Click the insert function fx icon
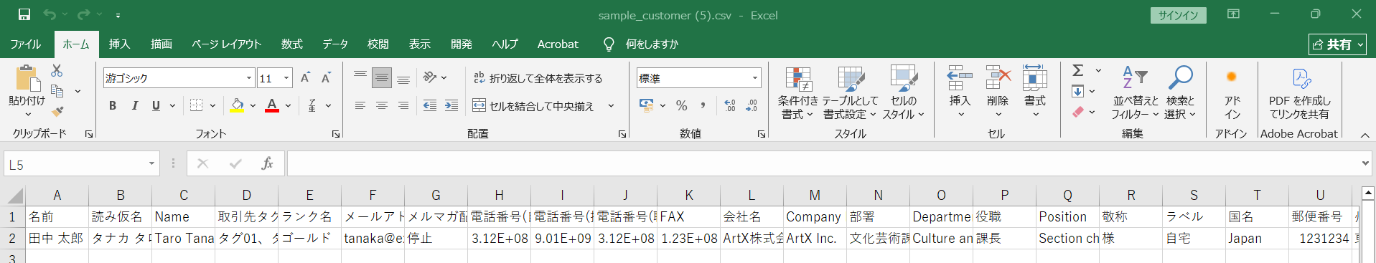Viewport: 1376px width, 263px height. pyautogui.click(x=267, y=163)
